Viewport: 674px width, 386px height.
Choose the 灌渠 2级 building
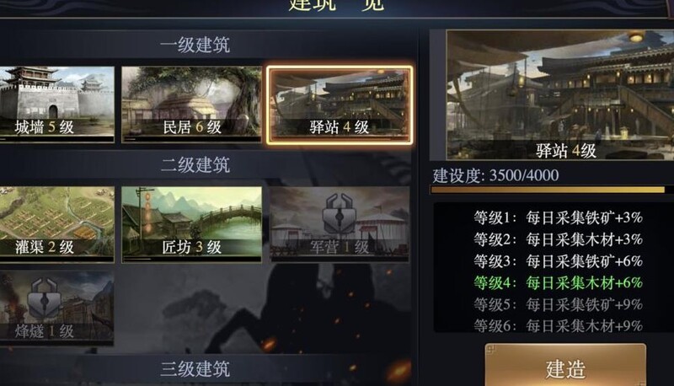56,224
